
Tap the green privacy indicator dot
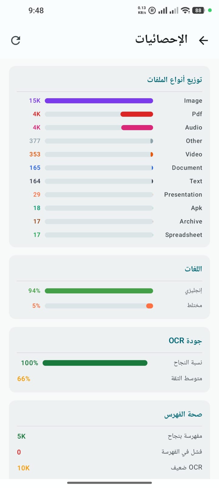tap(210, 10)
